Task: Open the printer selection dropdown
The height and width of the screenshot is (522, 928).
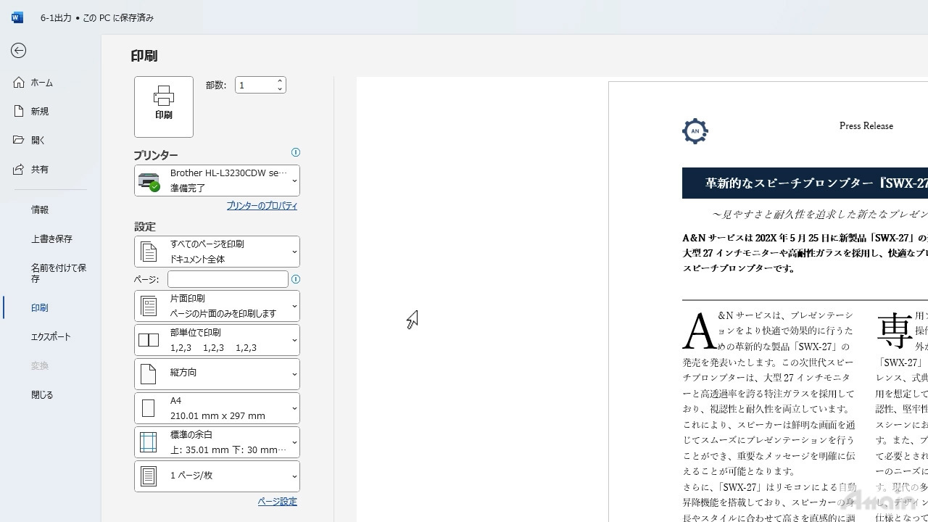Action: (x=217, y=181)
